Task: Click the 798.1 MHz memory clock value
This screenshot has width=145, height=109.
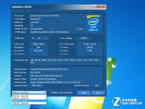Action: pos(37,86)
